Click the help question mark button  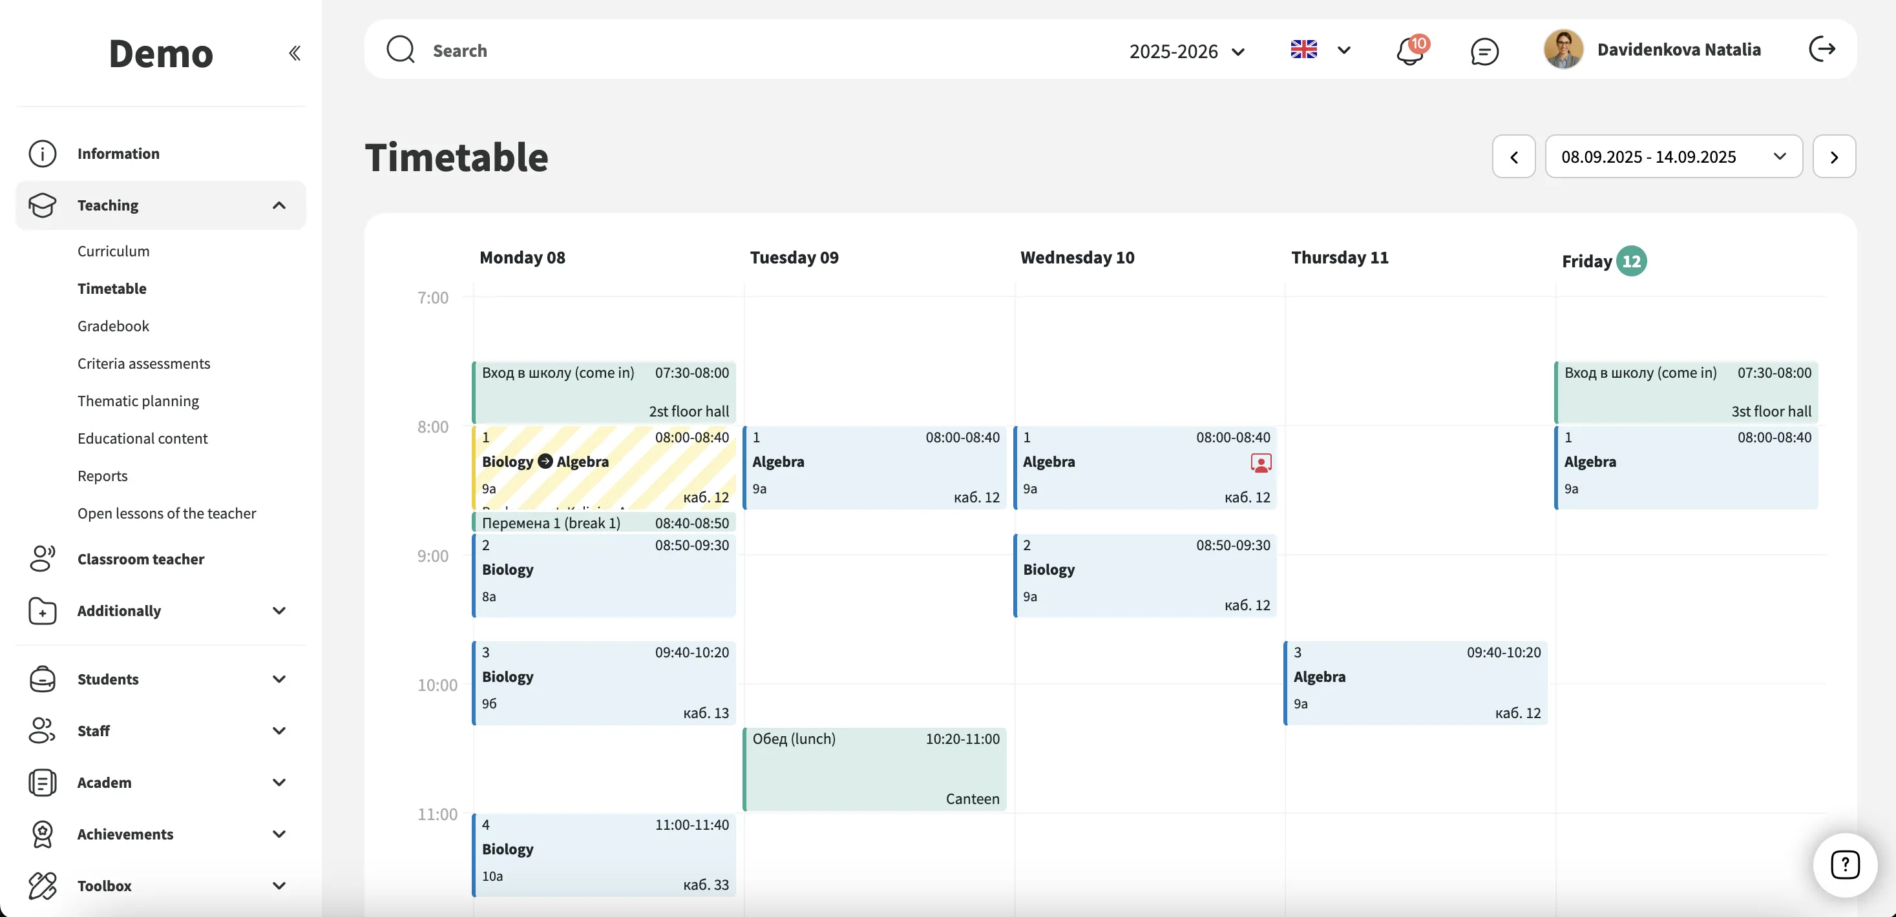[x=1844, y=865]
